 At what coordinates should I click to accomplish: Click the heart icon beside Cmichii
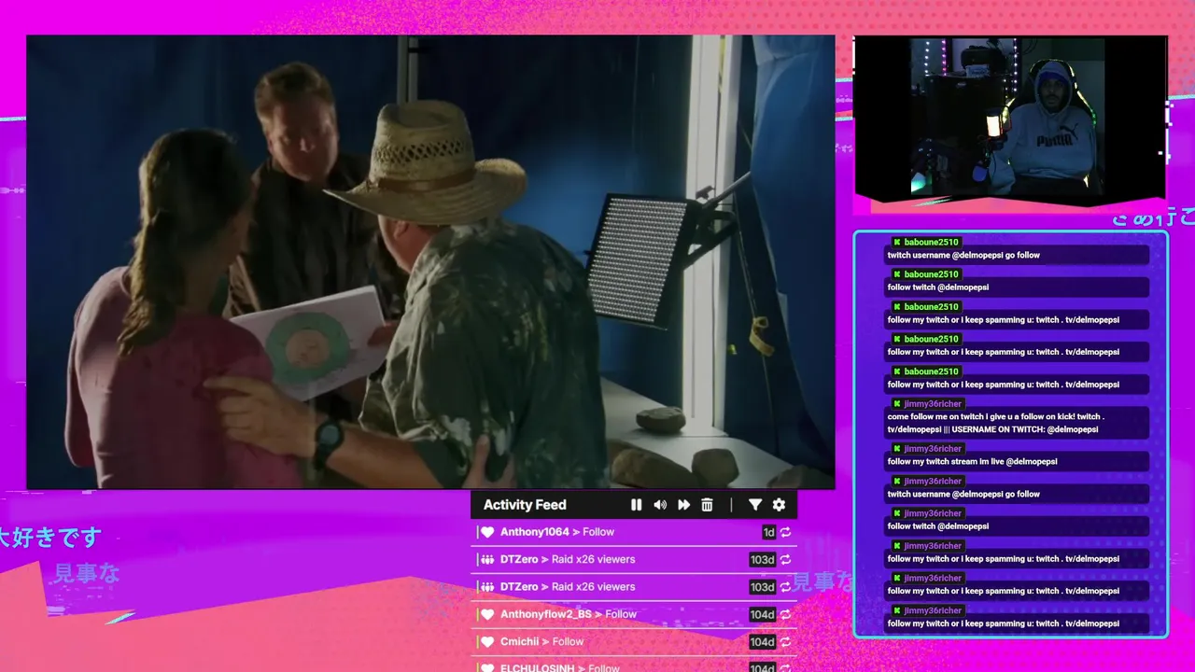click(x=486, y=642)
